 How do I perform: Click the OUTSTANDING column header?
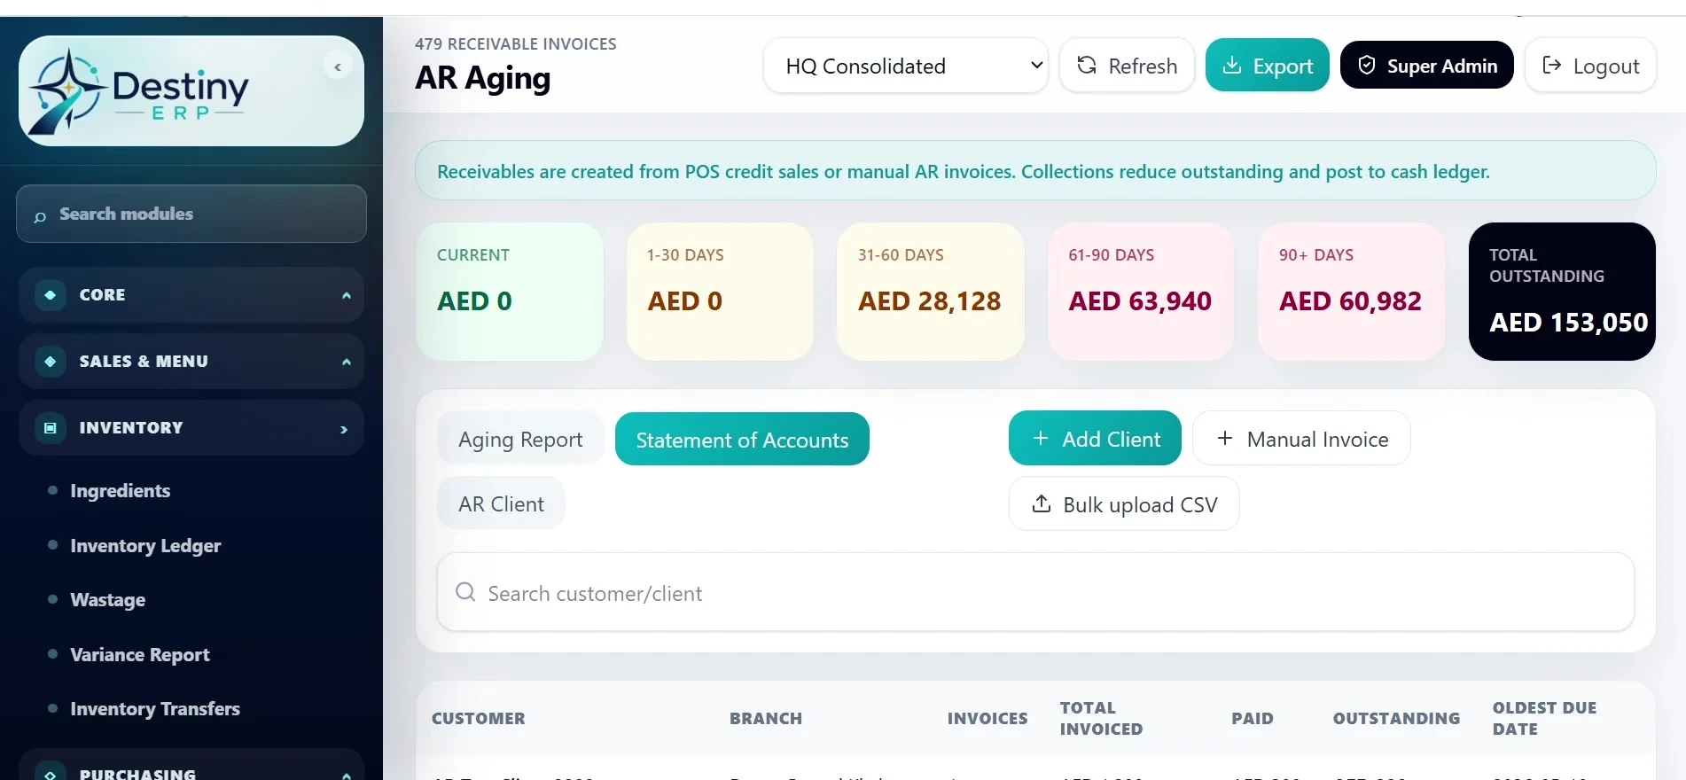click(1396, 718)
